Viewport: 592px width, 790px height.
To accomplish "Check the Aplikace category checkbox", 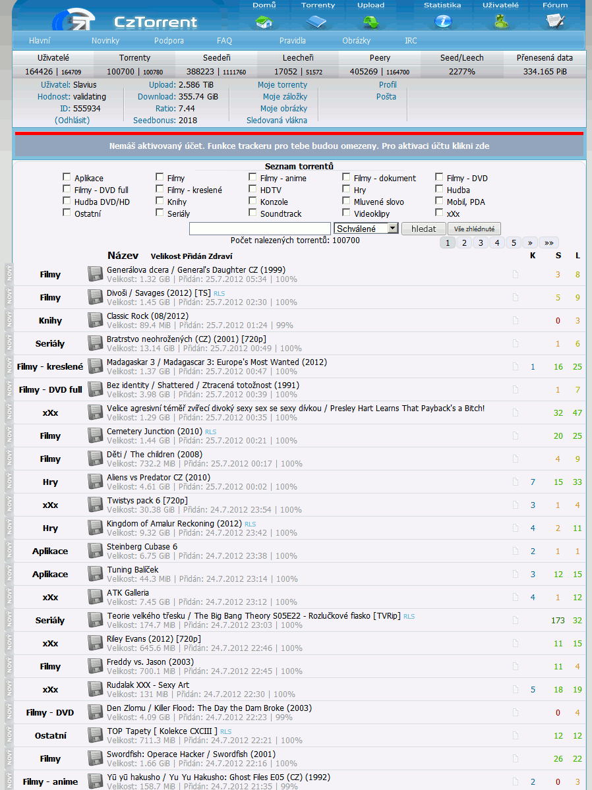I will coord(67,177).
